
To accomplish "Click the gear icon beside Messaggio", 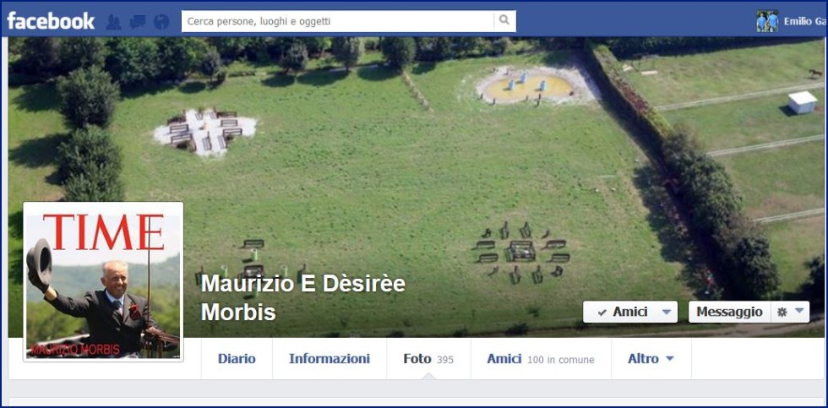I will point(782,312).
